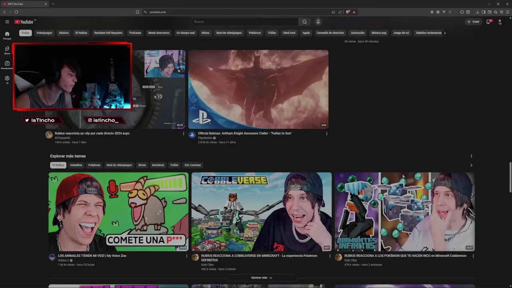
Task: Select the Música filter chip
Action: point(64,33)
